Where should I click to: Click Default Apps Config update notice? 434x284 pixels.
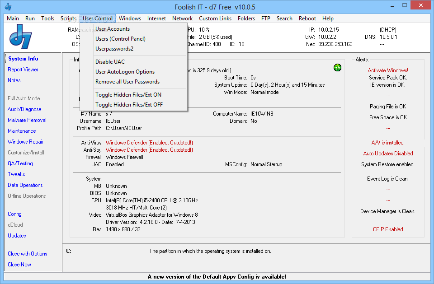(x=217, y=276)
